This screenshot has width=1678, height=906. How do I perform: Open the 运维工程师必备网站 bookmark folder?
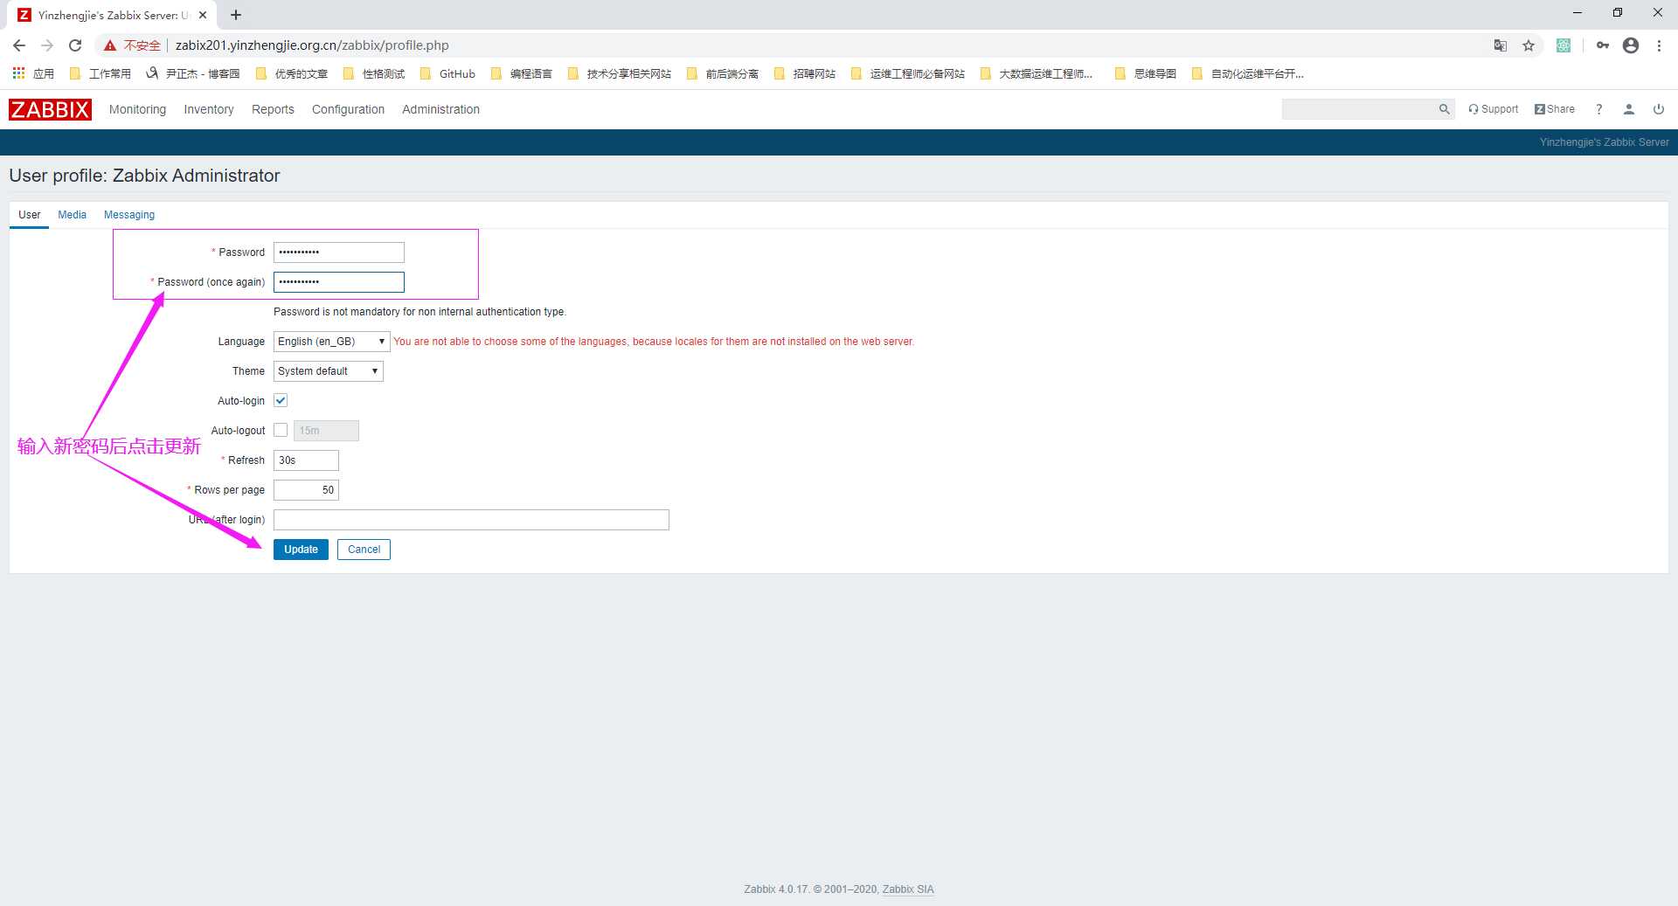908,73
